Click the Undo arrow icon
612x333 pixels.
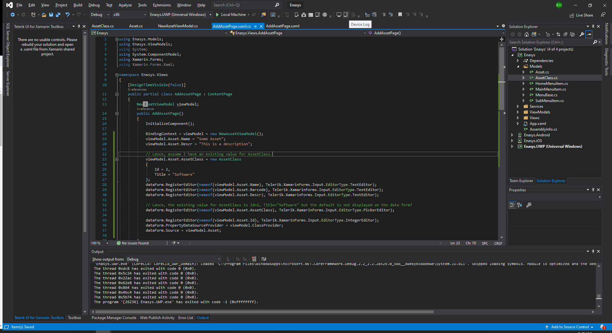[x=67, y=15]
